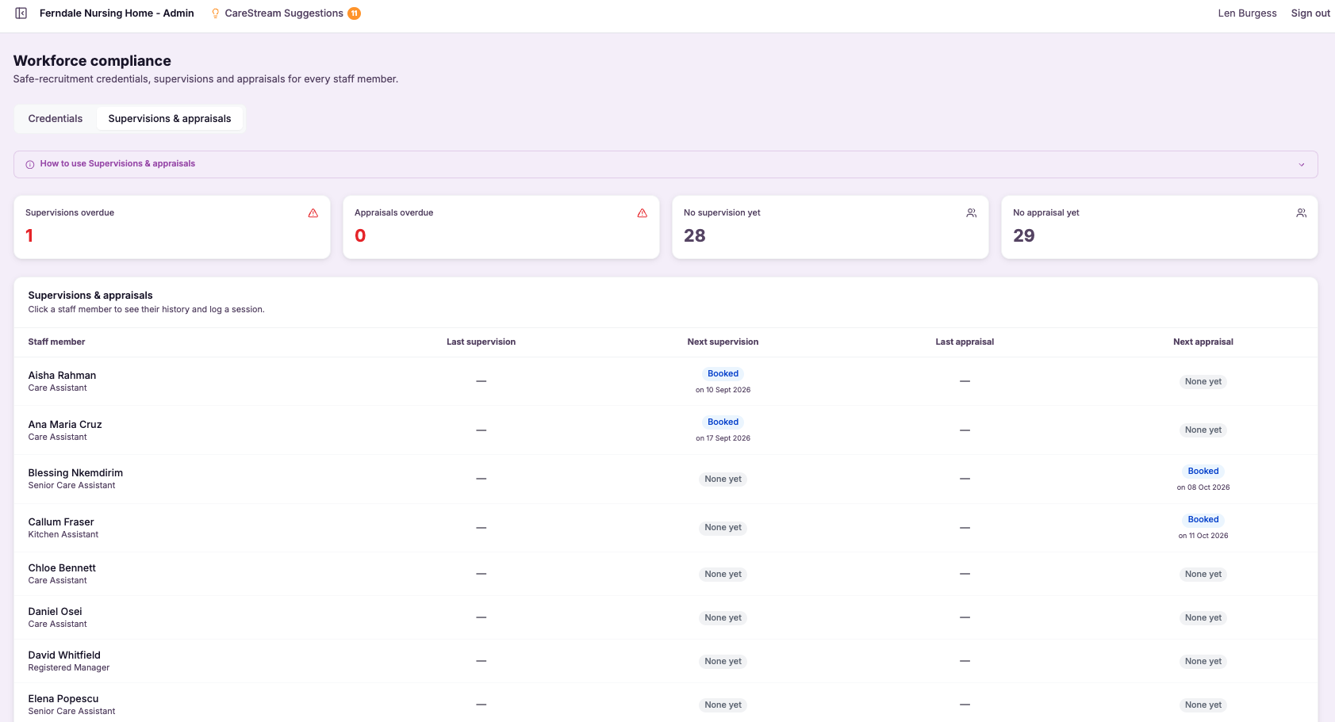Click Callum Fraser's Booked appraisal badge

coord(1203,520)
